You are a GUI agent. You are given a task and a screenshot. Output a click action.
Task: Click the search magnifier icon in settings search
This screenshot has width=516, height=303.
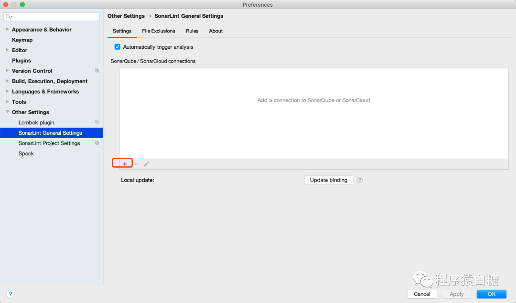click(9, 16)
